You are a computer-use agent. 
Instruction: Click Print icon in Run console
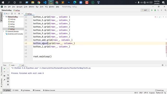pos(8,81)
